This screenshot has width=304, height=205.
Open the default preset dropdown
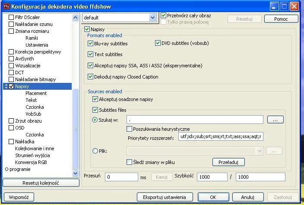click(152, 18)
